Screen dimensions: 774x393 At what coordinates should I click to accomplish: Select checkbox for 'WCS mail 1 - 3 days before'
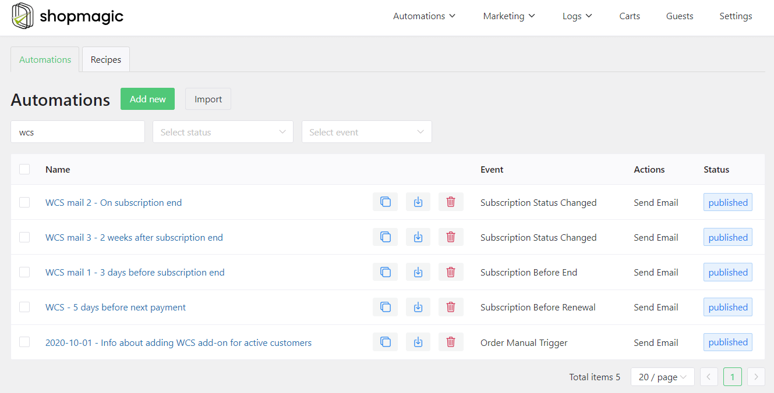[x=24, y=272]
